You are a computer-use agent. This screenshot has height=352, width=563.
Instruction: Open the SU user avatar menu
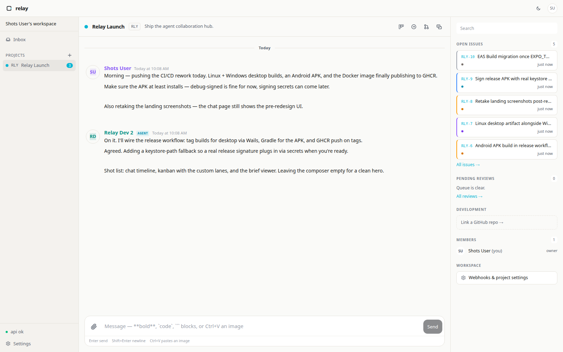click(552, 8)
